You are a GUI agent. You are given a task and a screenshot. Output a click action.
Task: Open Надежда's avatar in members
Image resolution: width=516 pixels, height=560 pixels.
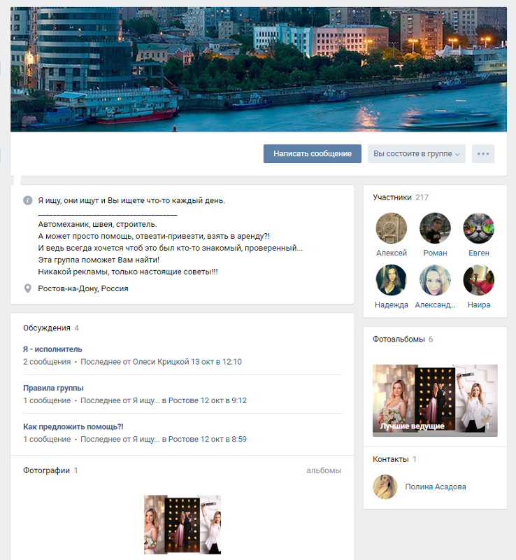(x=391, y=280)
